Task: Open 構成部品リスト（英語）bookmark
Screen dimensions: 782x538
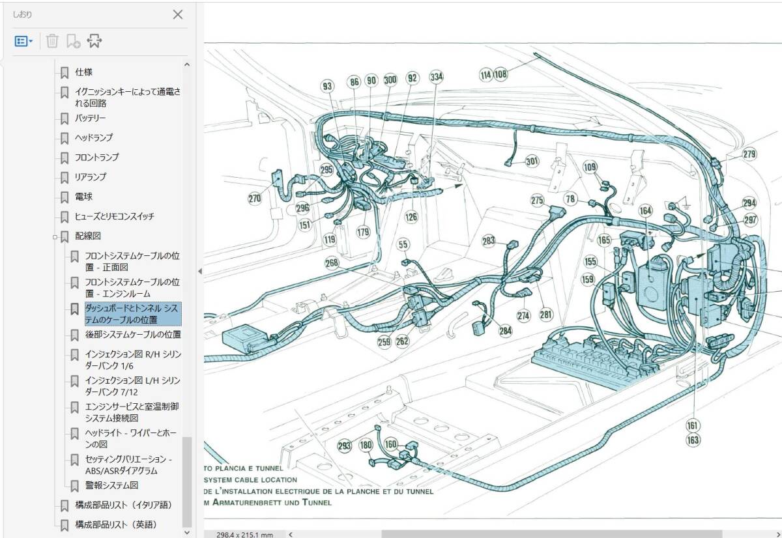Action: pos(116,524)
